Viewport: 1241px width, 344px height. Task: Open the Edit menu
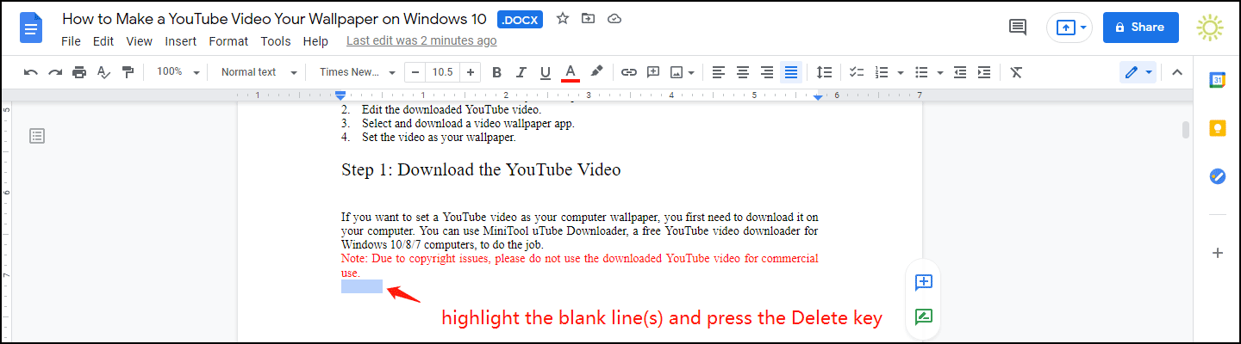103,41
